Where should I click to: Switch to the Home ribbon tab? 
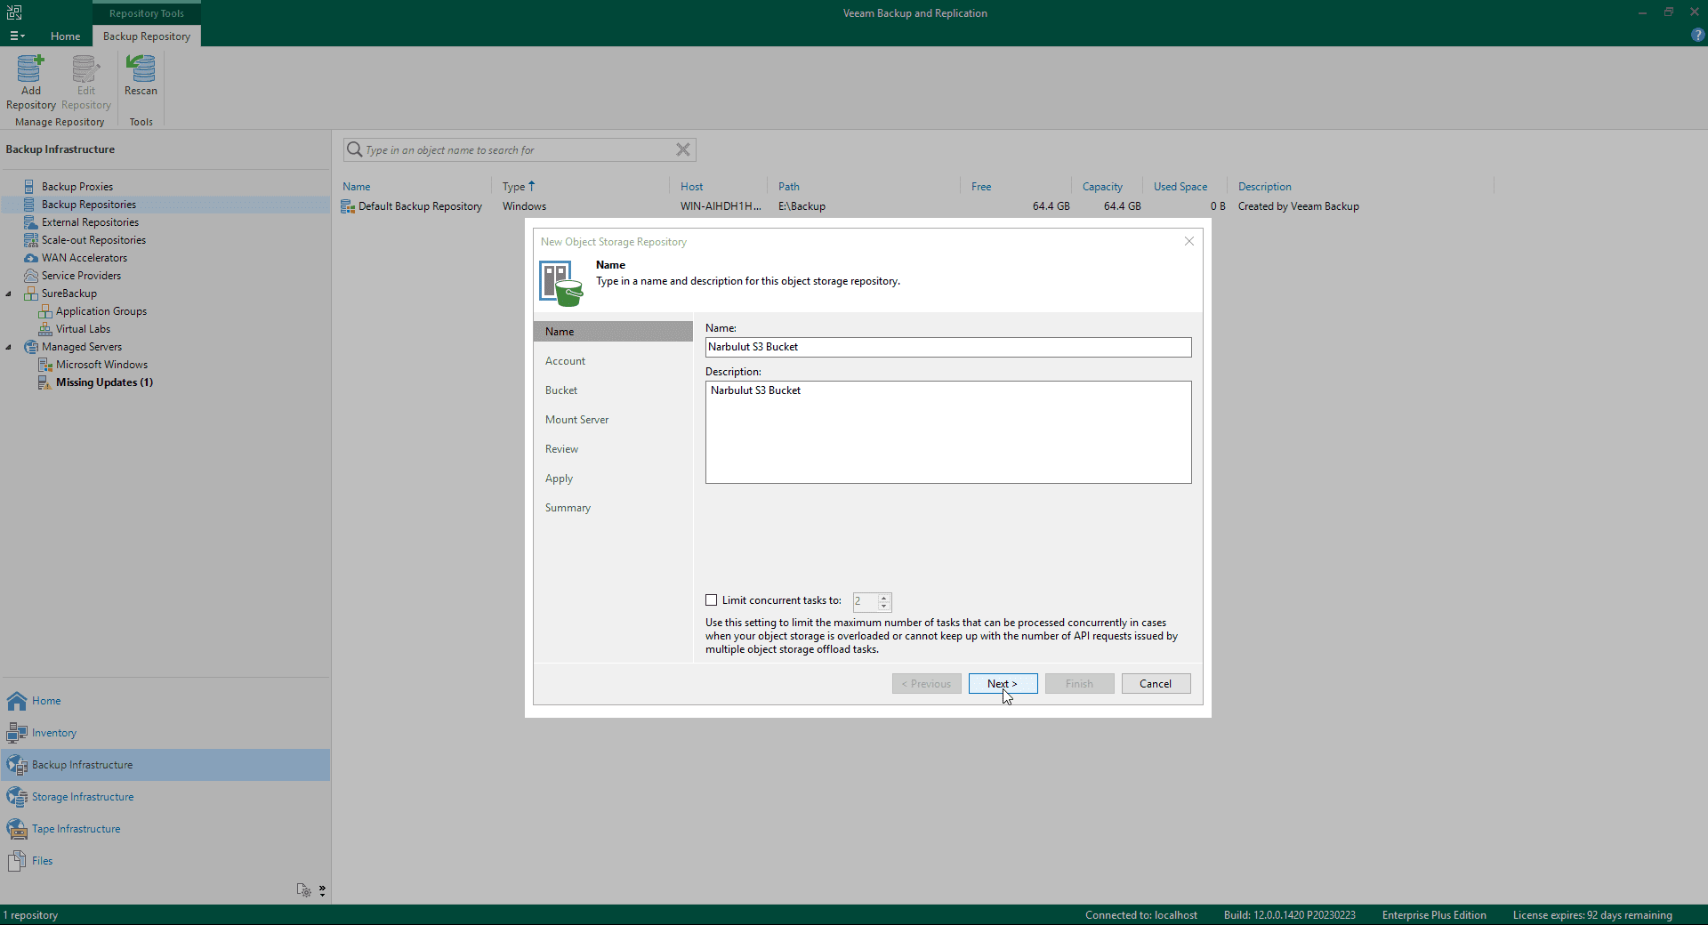click(65, 36)
